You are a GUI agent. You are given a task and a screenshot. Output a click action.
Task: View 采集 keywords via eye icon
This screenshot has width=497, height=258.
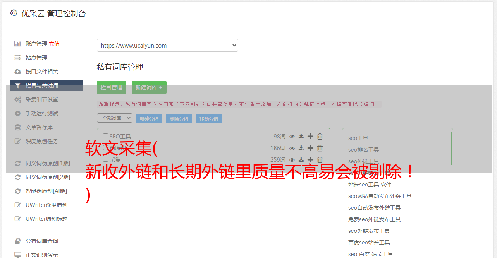292,160
